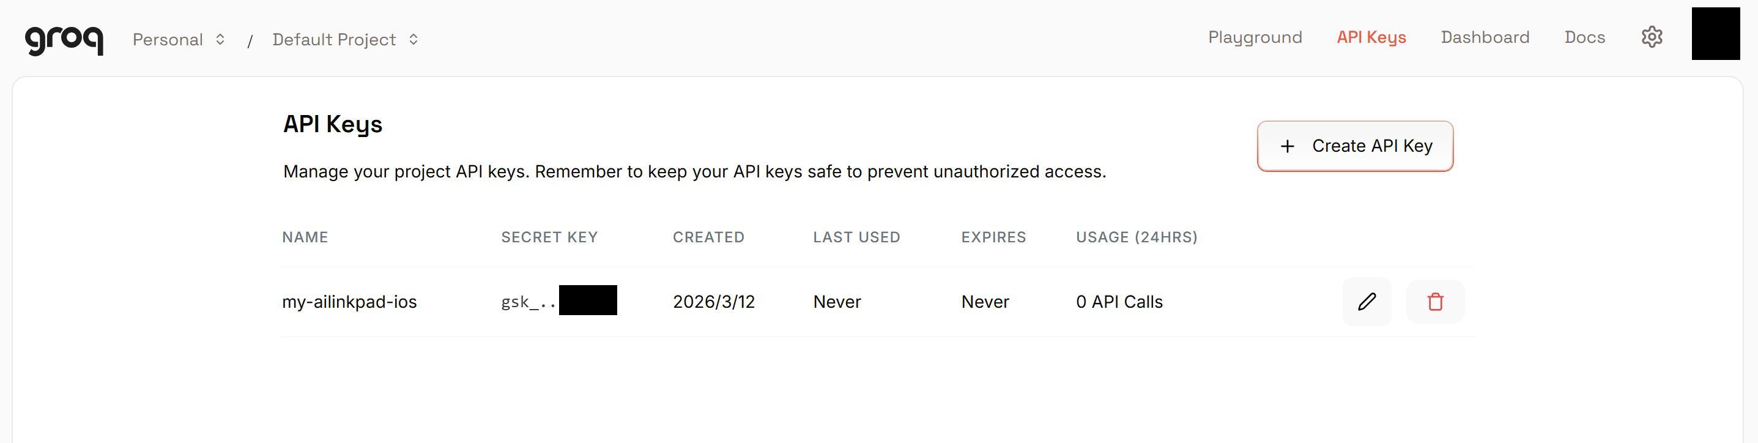Click the masked gsk_ secret key value
The image size is (1758, 443).
(558, 301)
